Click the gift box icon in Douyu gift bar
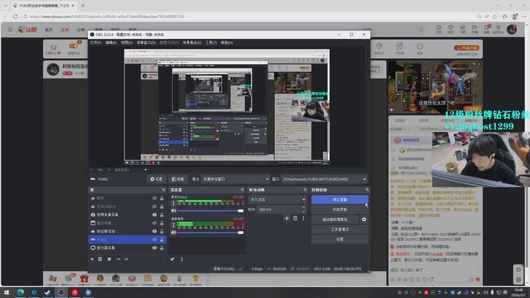This screenshot has height=298, width=530. [x=84, y=279]
